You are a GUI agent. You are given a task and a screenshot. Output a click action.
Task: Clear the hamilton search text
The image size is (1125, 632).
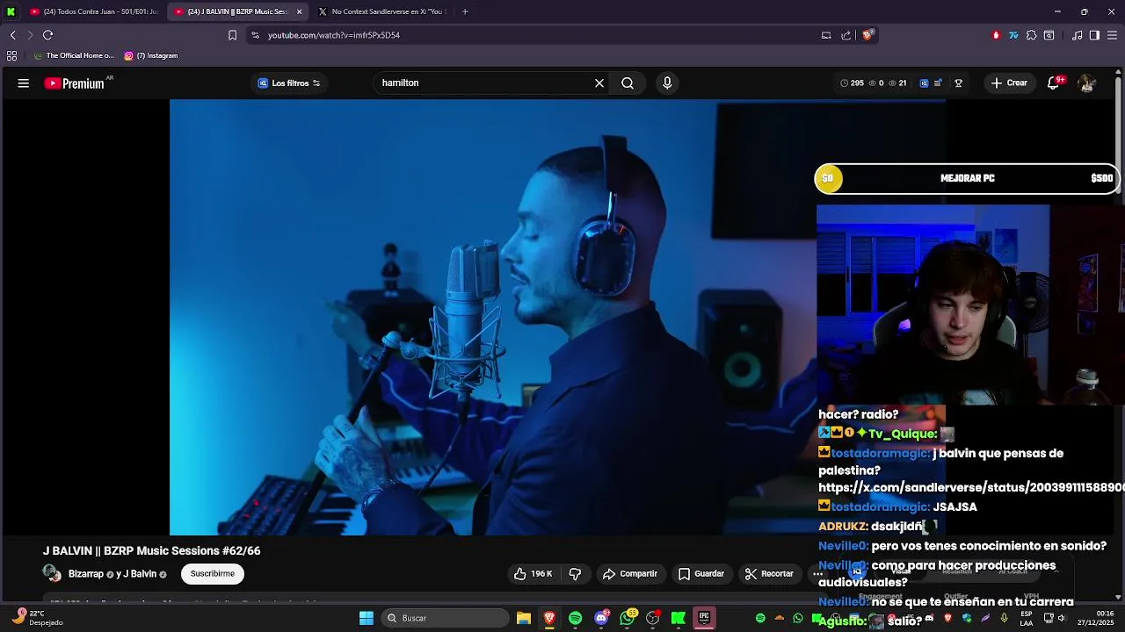point(599,83)
